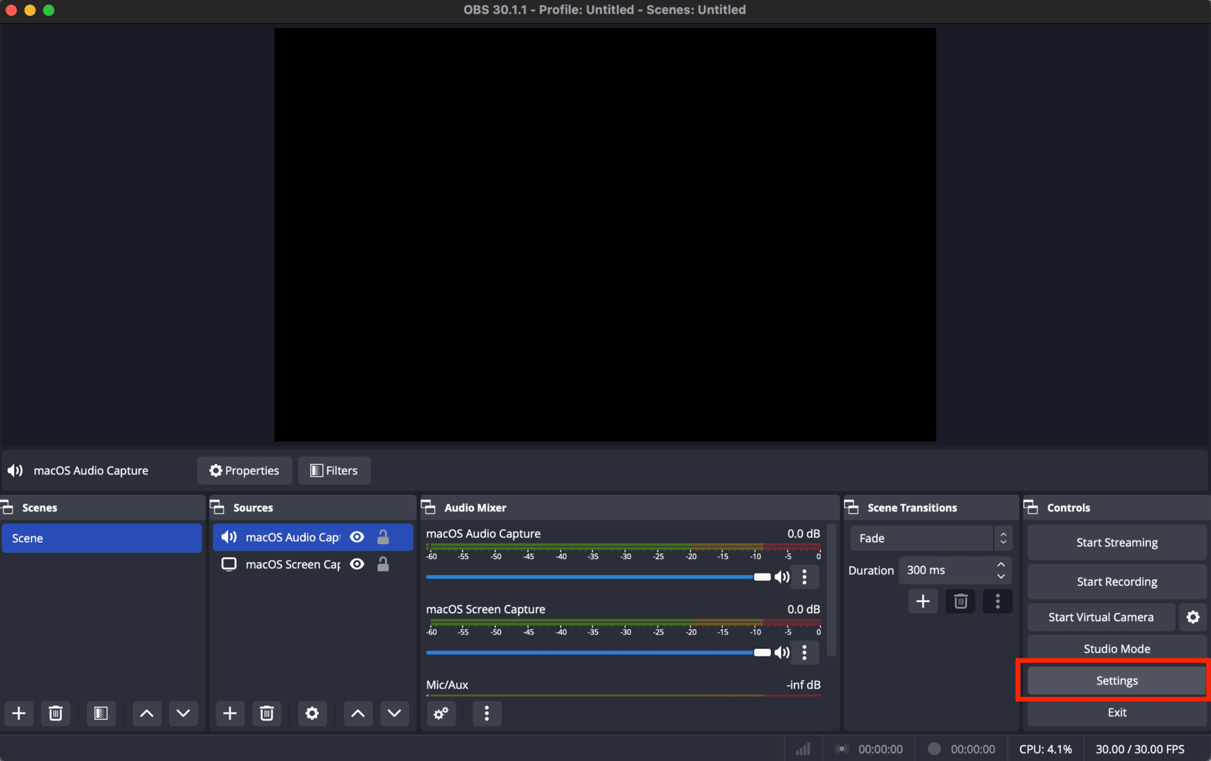The height and width of the screenshot is (761, 1211).
Task: Move source down in Sources list
Action: pos(394,713)
